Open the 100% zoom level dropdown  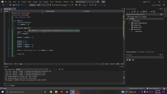point(7,64)
